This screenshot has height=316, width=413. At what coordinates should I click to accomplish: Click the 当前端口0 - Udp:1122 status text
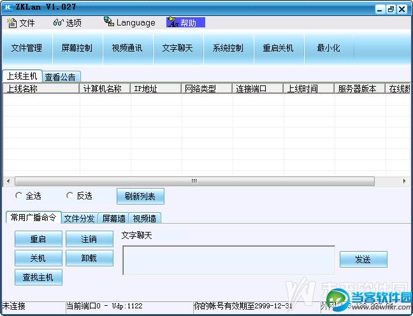coord(105,306)
